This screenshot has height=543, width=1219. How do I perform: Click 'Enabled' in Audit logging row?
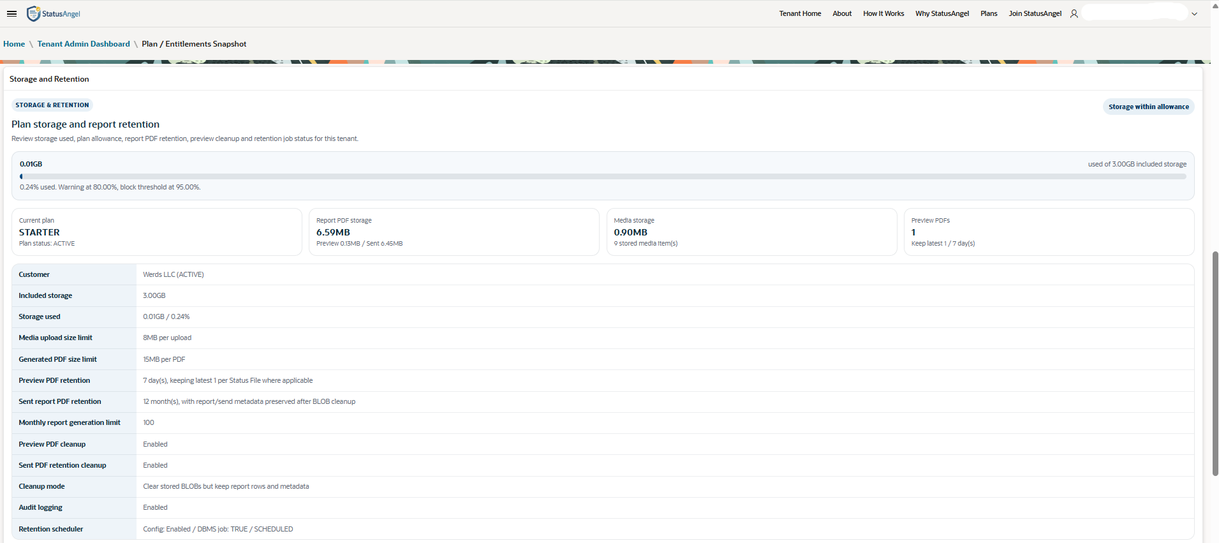[155, 507]
